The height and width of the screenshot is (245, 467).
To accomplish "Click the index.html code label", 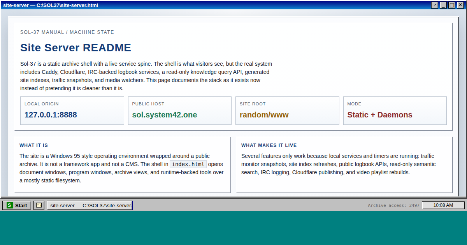I will (x=188, y=164).
